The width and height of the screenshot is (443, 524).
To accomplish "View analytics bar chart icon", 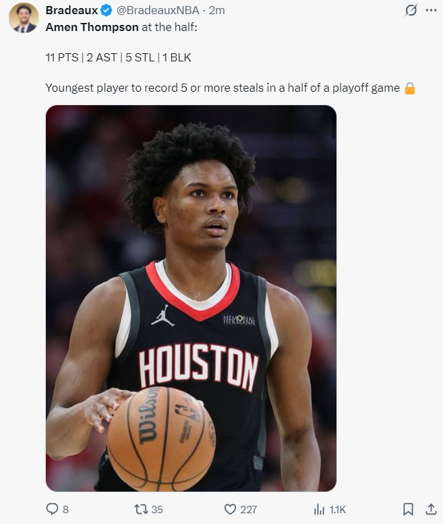I will pyautogui.click(x=319, y=509).
